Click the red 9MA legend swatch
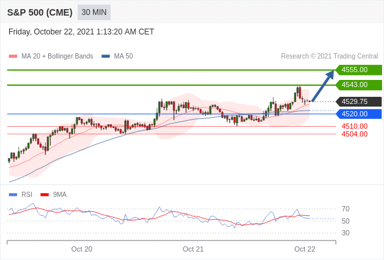 (44, 195)
